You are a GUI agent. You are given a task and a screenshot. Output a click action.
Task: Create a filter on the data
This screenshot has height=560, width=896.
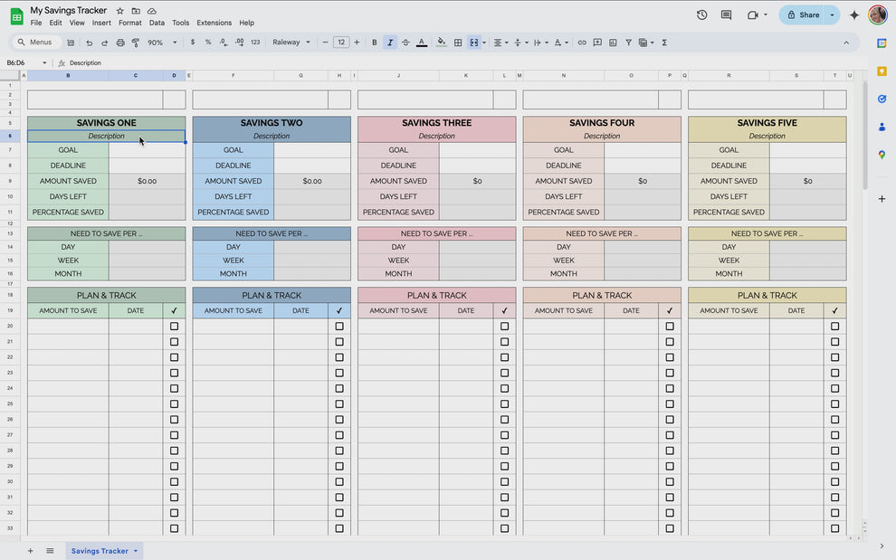pyautogui.click(x=628, y=42)
